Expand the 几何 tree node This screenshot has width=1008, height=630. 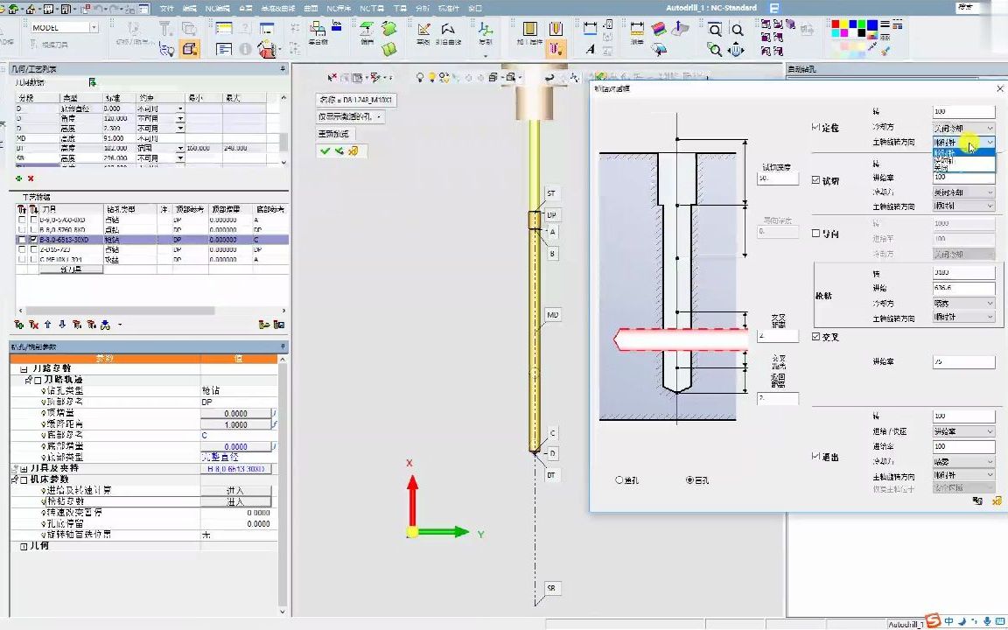coord(24,546)
